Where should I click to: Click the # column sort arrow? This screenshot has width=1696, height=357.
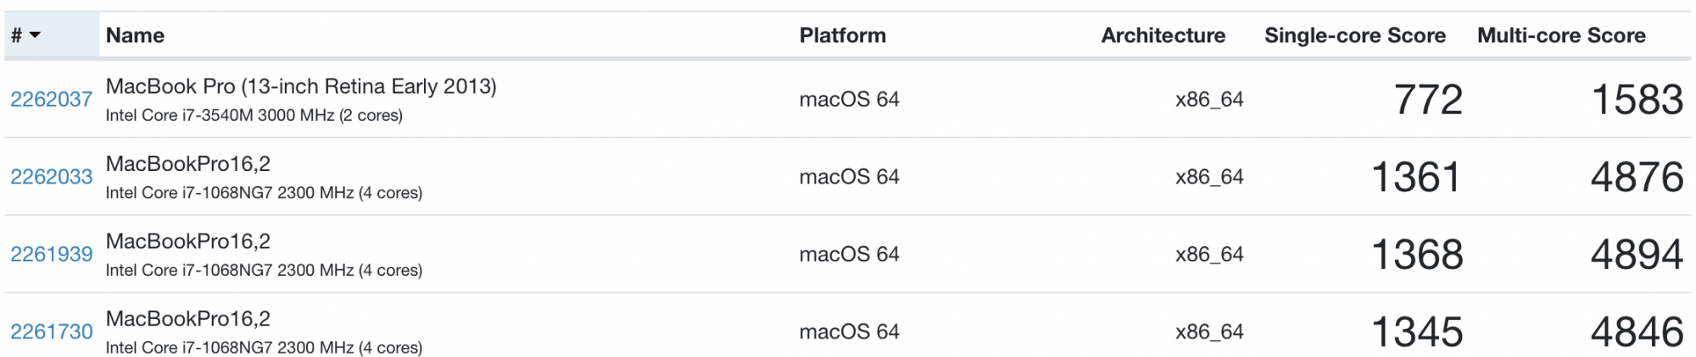point(35,36)
